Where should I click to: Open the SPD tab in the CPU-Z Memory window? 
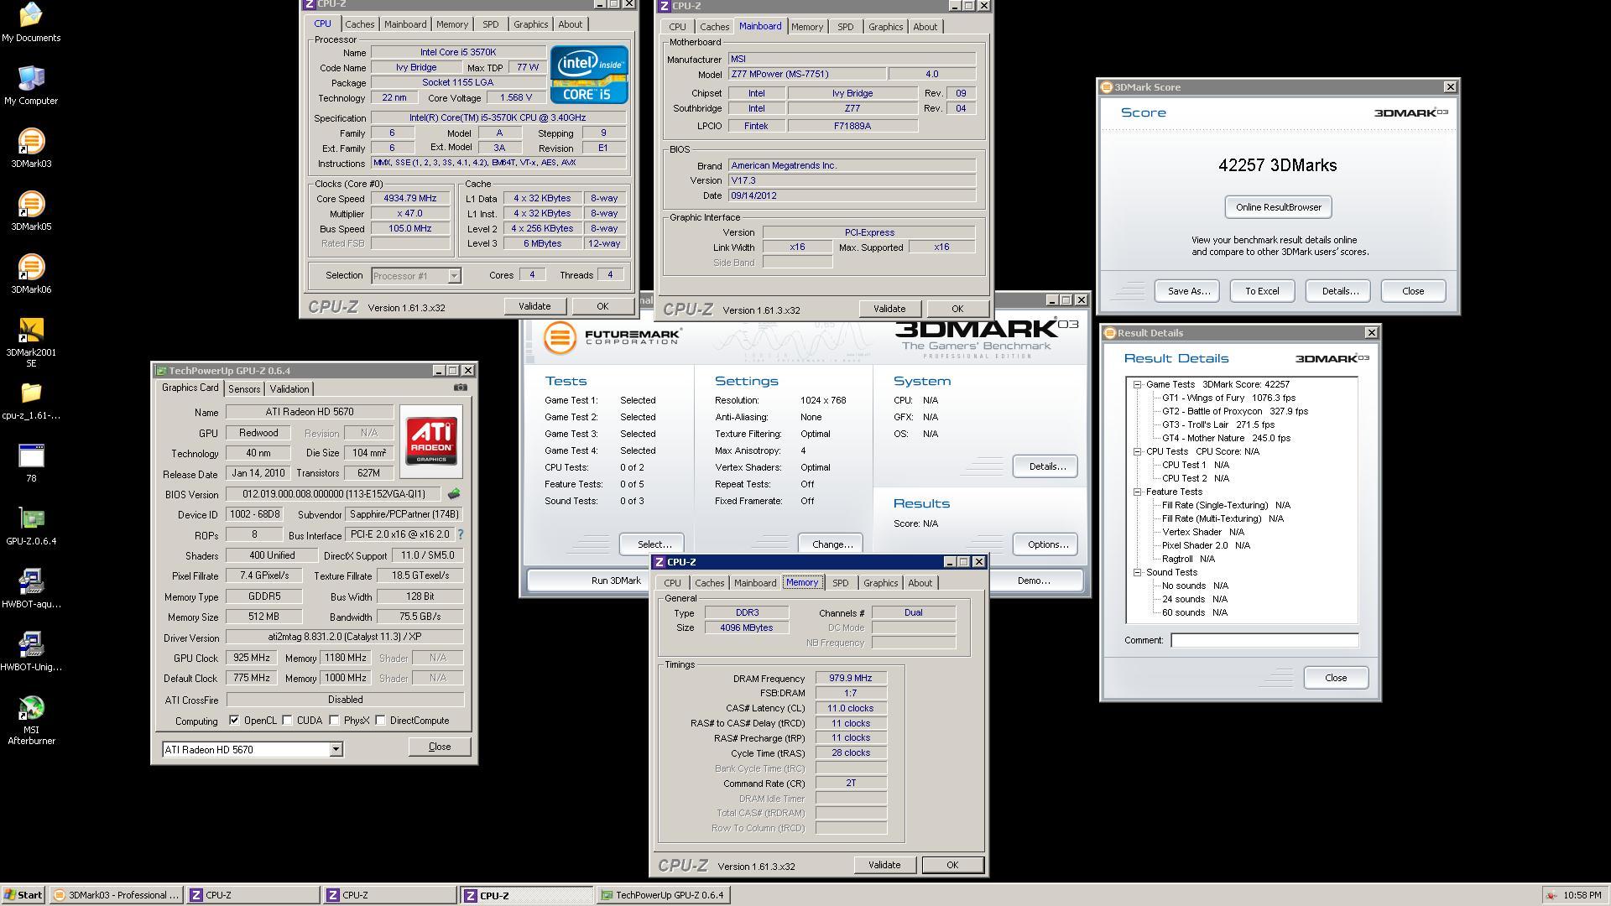[840, 583]
